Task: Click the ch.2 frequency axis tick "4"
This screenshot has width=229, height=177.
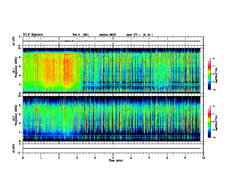Action: click(20, 123)
